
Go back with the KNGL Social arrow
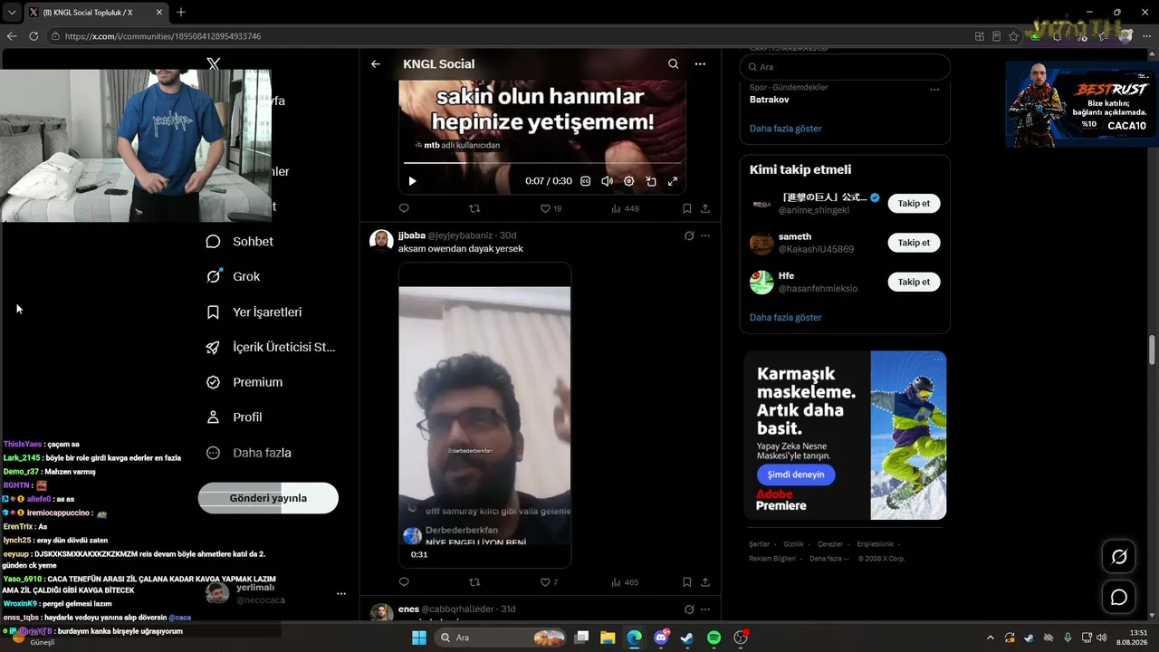376,64
